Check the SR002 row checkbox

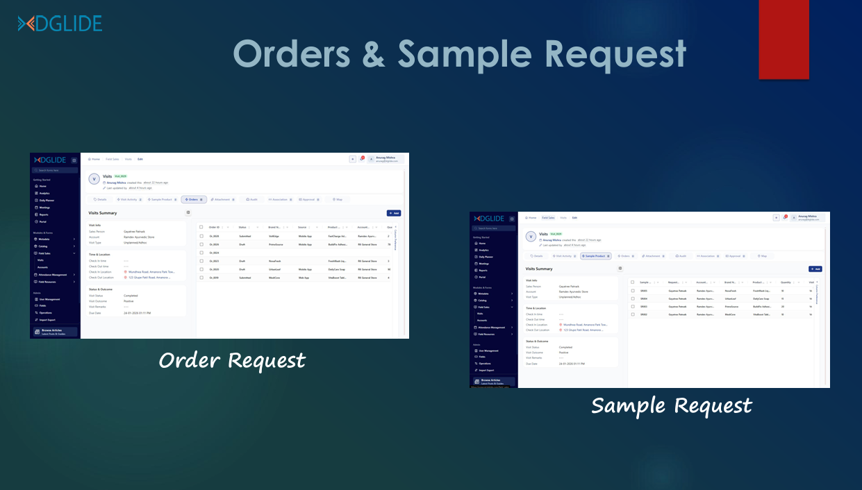point(633,314)
